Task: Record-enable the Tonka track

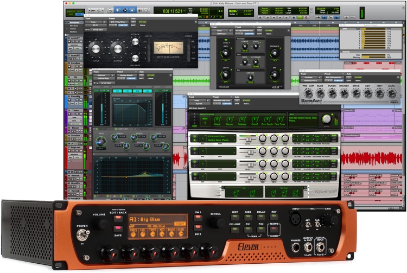Action: tap(69, 114)
